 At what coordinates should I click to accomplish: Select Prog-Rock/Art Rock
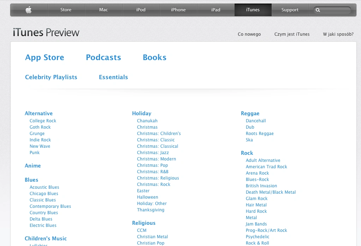click(x=266, y=230)
